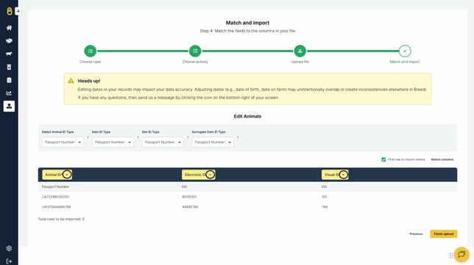Screen dimensions: 474x265
Task: Expand the Animal ID column mapping dropdown
Action: click(67, 175)
